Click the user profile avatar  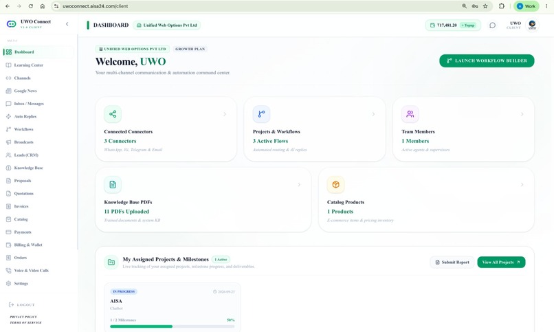[532, 25]
